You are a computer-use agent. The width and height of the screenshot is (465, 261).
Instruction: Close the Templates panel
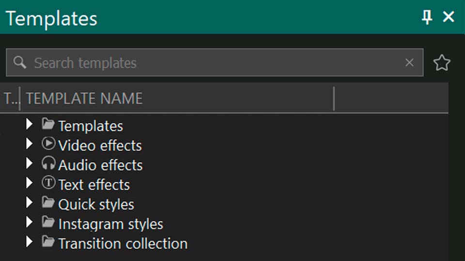(449, 16)
